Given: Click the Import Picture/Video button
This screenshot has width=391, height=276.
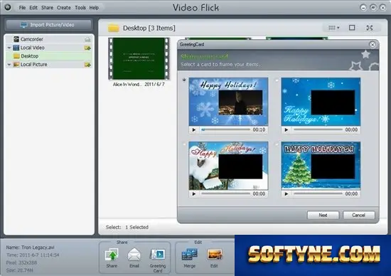Looking at the screenshot, I should pyautogui.click(x=49, y=25).
